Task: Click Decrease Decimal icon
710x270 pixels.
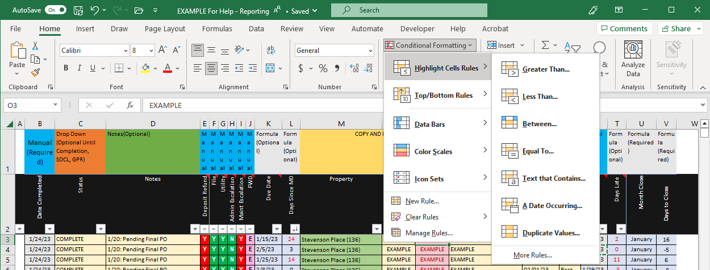Action: (x=369, y=68)
